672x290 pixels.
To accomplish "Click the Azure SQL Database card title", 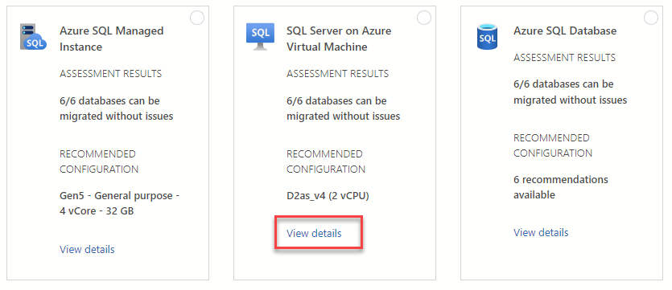I will click(565, 31).
